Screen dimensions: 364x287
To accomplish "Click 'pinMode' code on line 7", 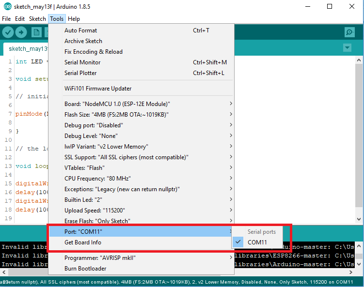I will [29, 114].
